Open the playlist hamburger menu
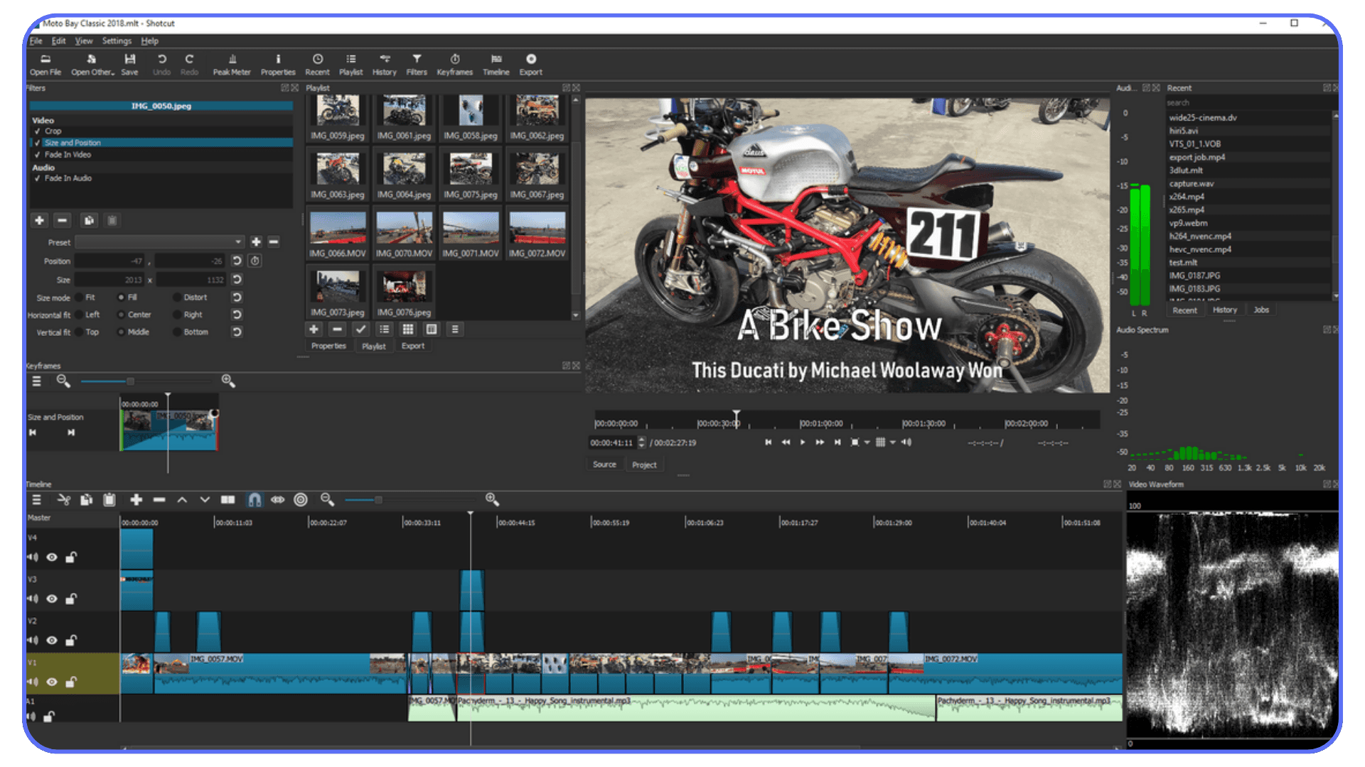Viewport: 1365px width, 767px height. point(455,329)
